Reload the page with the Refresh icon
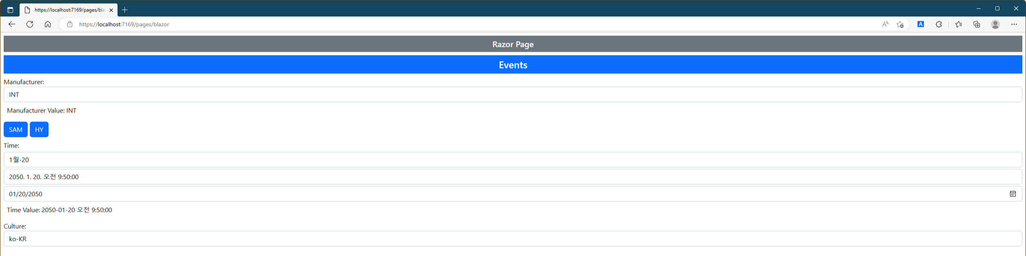The width and height of the screenshot is (1026, 256). [x=30, y=24]
